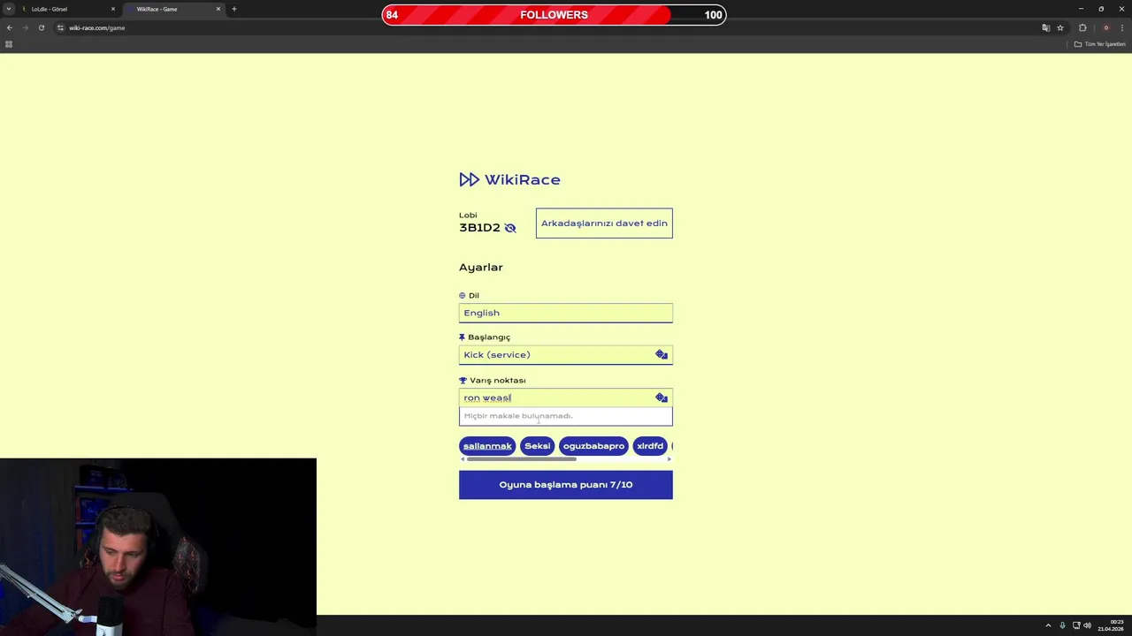Click the browser forward arrow
Image resolution: width=1132 pixels, height=636 pixels.
pyautogui.click(x=26, y=27)
